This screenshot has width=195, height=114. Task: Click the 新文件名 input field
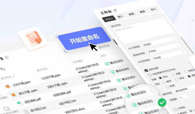pyautogui.click(x=144, y=31)
